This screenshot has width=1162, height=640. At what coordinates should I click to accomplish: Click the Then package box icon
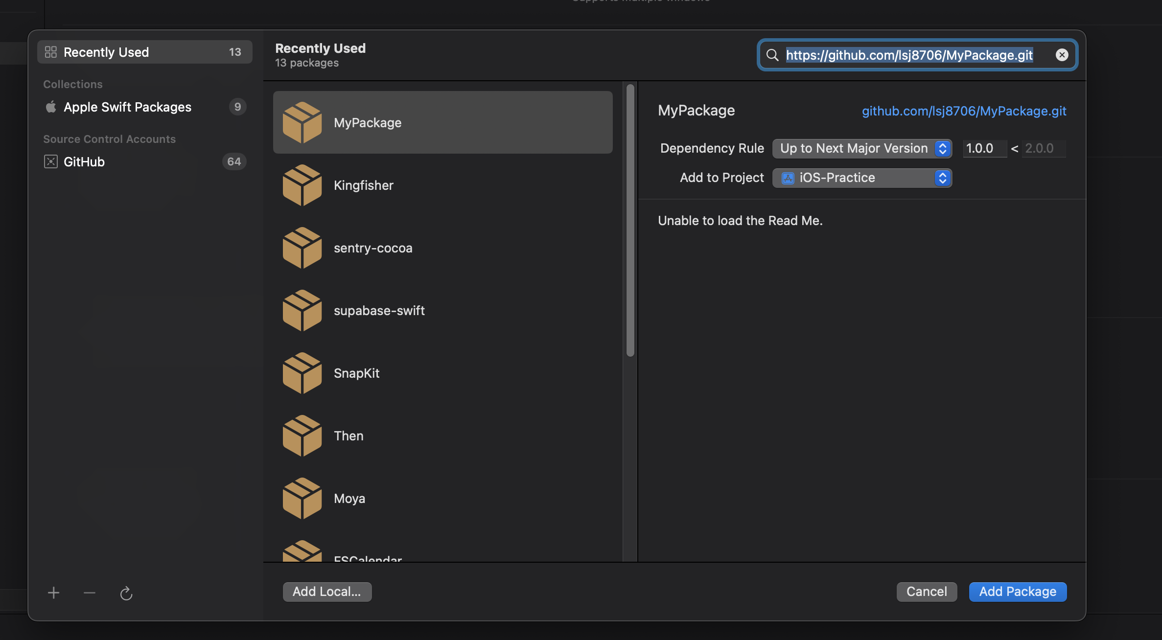[x=302, y=435]
